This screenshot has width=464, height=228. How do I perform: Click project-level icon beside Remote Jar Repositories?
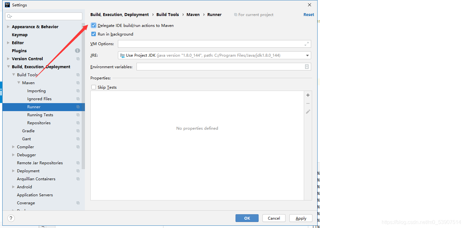pyautogui.click(x=78, y=163)
